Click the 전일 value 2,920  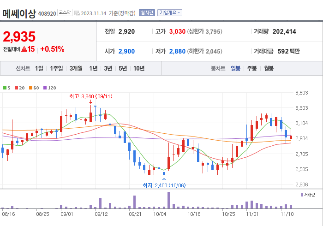click(x=126, y=31)
